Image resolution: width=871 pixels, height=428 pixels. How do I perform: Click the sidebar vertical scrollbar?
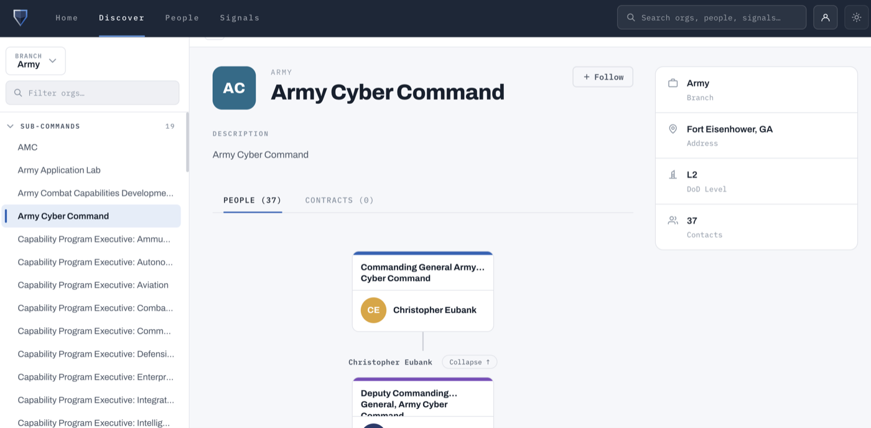(187, 142)
